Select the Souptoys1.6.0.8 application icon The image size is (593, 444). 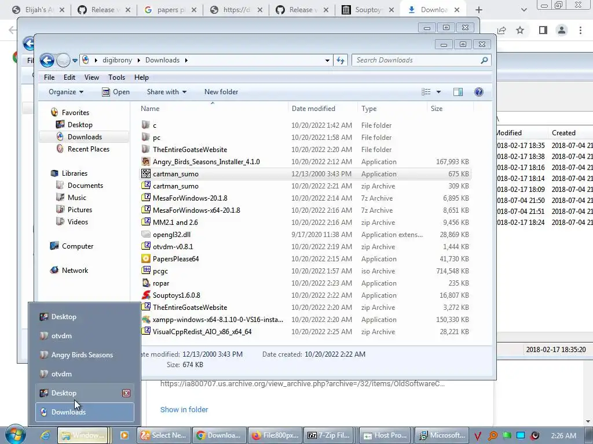(x=145, y=295)
